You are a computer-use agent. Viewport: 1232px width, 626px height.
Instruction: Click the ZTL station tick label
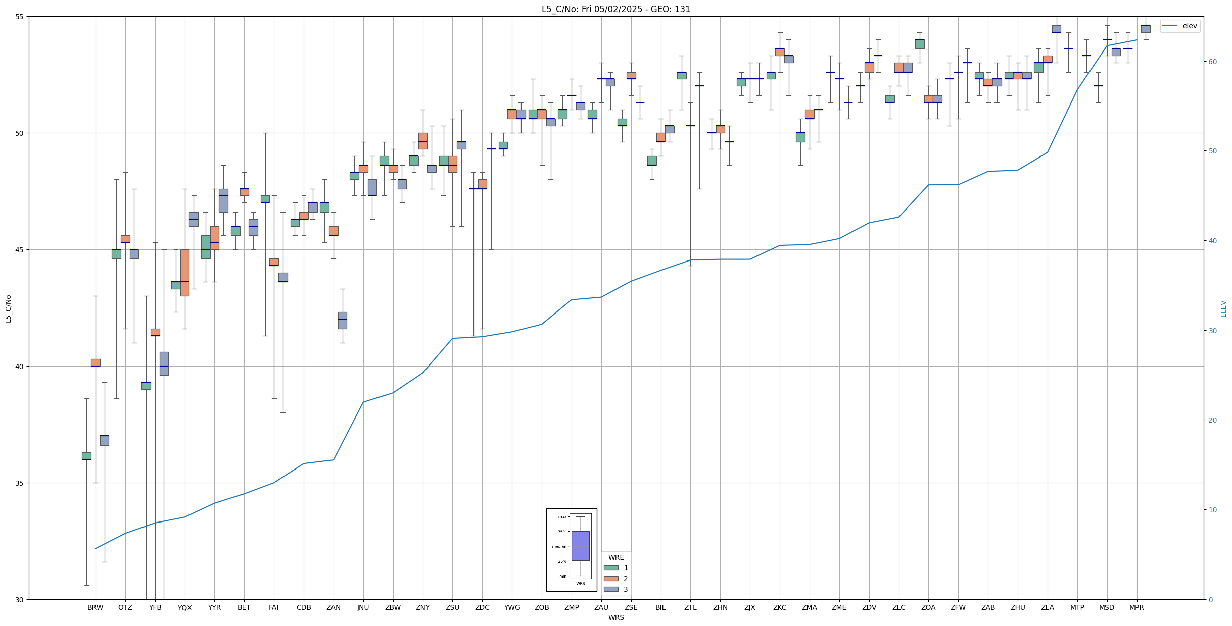coord(690,607)
